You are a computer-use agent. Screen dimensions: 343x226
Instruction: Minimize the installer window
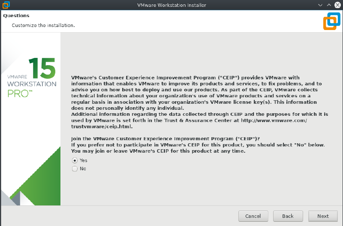pos(320,5)
